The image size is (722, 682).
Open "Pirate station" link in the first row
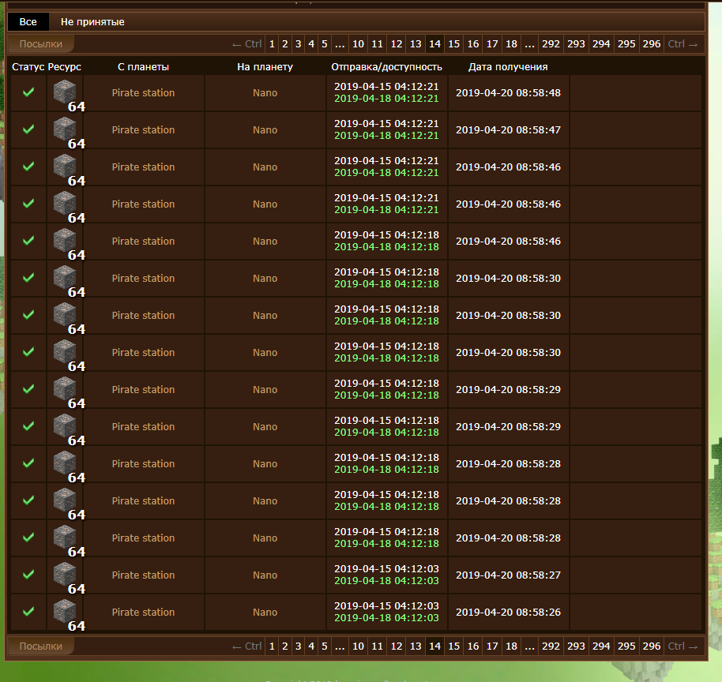(x=143, y=93)
